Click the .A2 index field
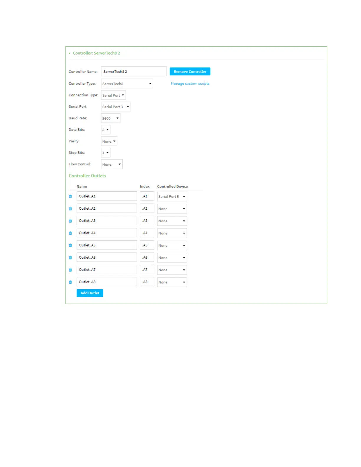This screenshot has height=467, width=361. 147,208
